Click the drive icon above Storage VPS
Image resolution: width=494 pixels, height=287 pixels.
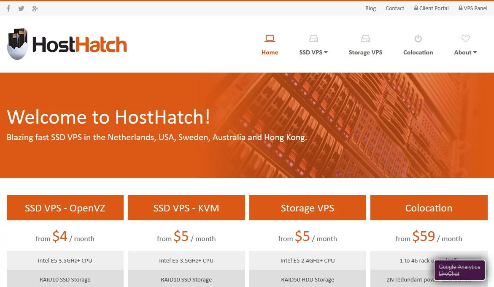point(365,38)
